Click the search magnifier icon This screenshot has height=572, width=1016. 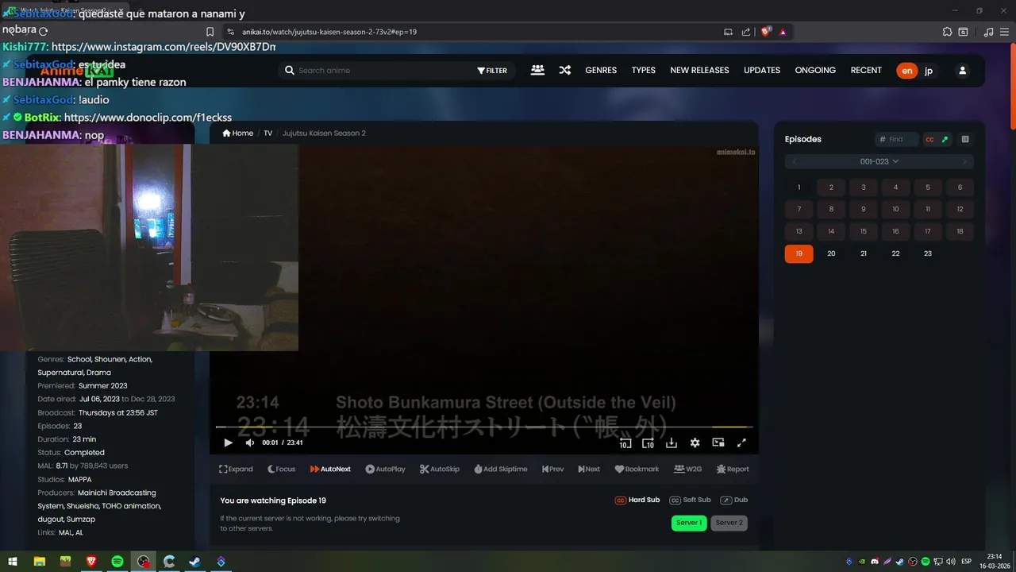(x=290, y=70)
